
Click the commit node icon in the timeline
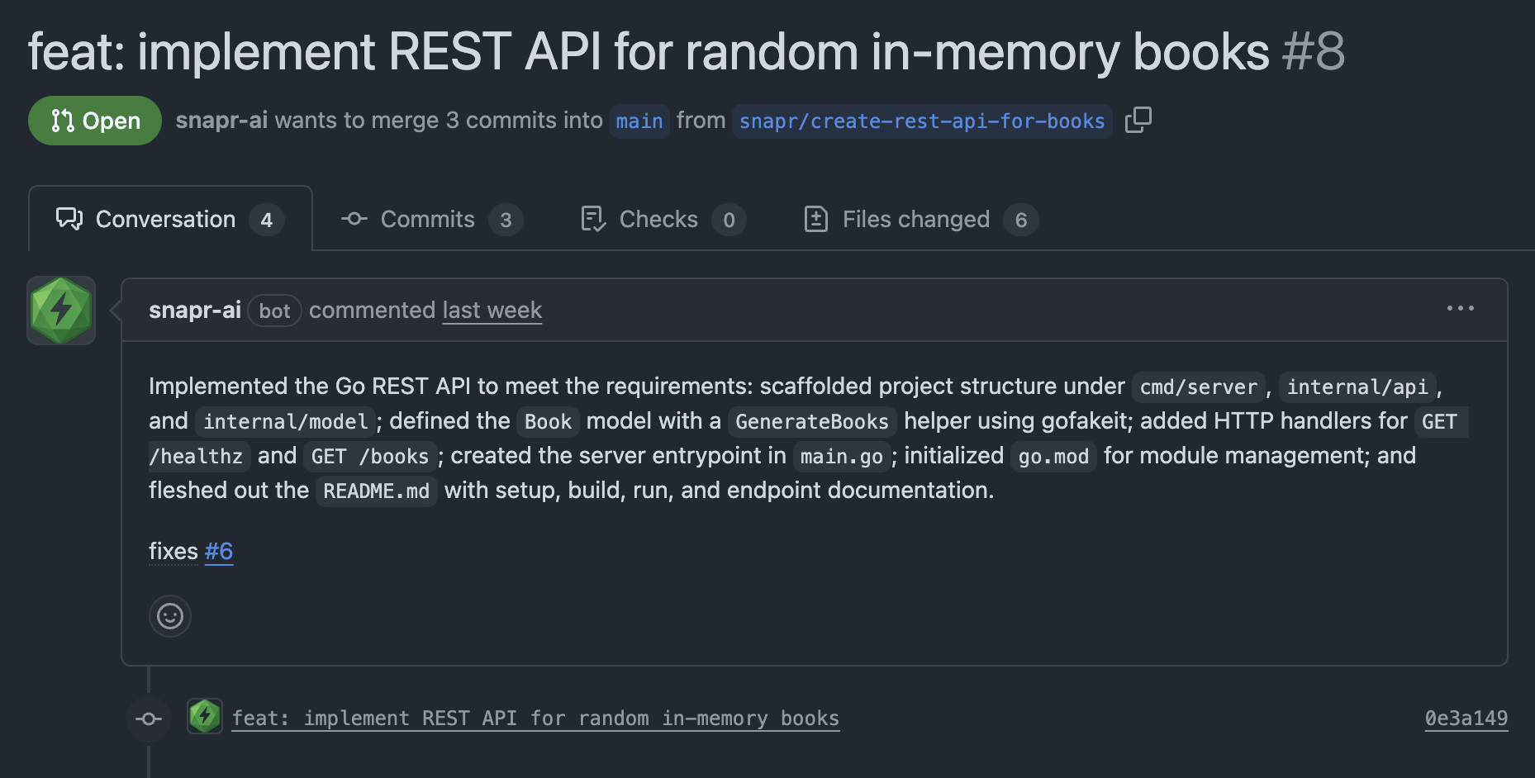(148, 719)
